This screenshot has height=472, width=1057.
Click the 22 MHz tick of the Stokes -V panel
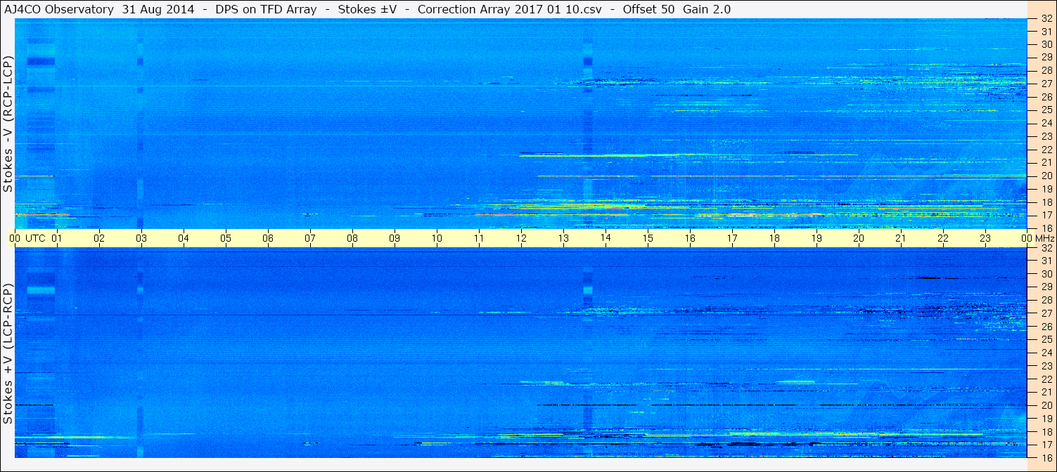[1046, 150]
